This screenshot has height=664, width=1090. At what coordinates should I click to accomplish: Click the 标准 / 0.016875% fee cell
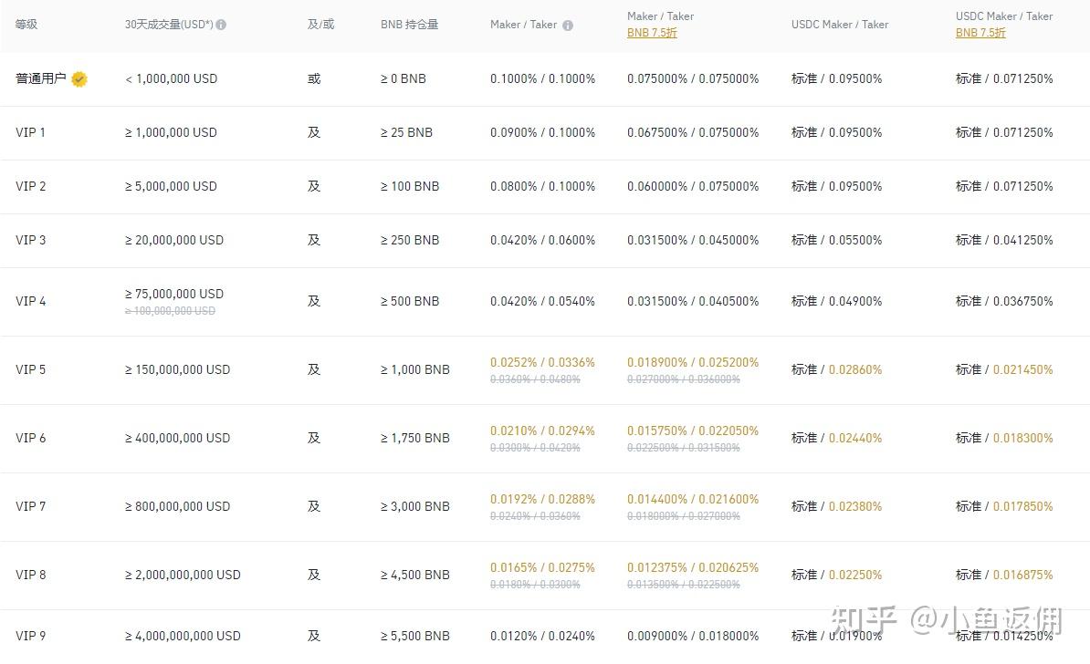point(1004,575)
